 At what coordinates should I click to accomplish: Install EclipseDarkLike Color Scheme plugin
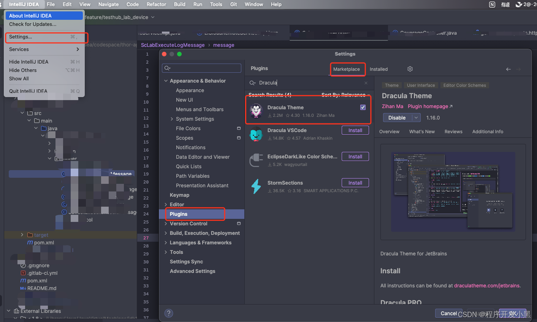pos(355,156)
